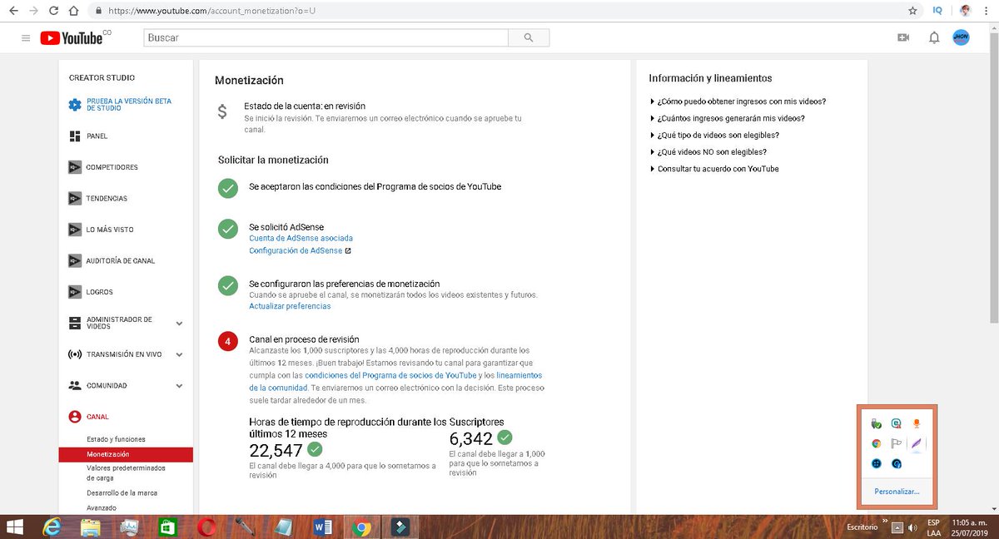Click the Lo más visto sidebar icon
Viewport: 999px width, 539px height.
(75, 230)
